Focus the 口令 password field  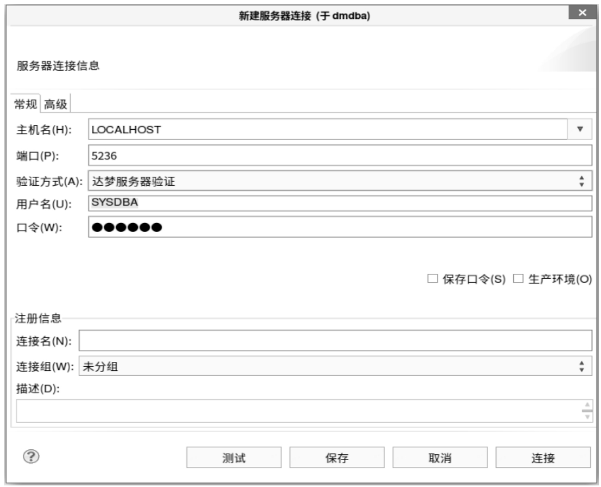[x=339, y=227]
